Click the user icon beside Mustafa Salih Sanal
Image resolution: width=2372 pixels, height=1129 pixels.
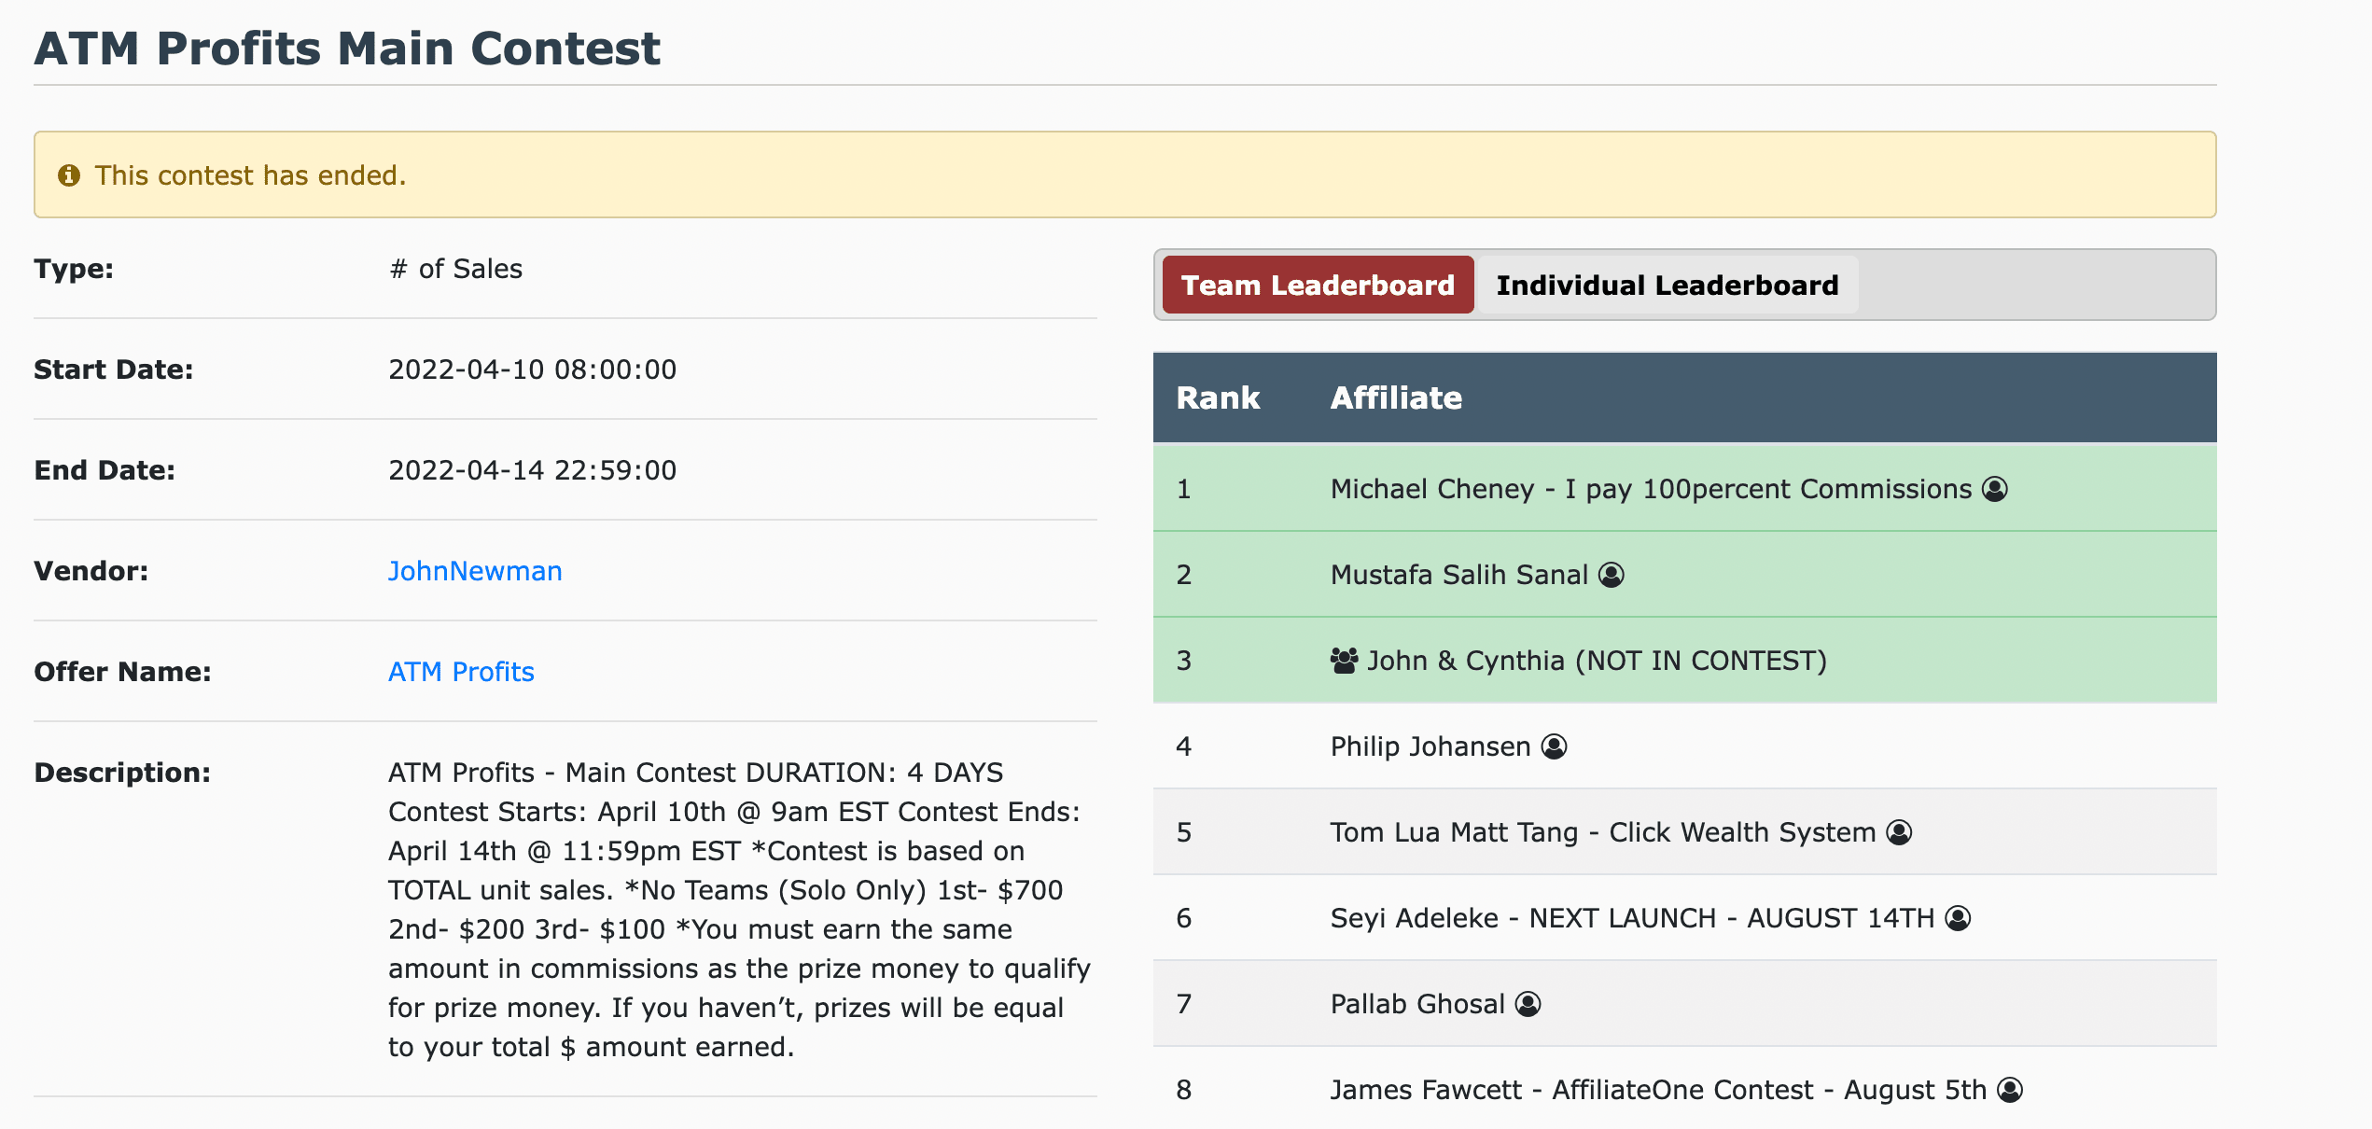[1612, 575]
